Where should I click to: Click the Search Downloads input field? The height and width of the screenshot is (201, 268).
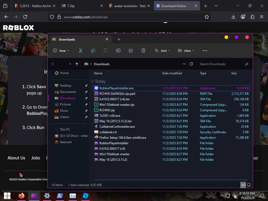(x=221, y=64)
